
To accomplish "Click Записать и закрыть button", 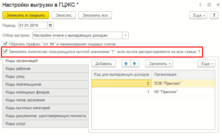I will (25, 15).
